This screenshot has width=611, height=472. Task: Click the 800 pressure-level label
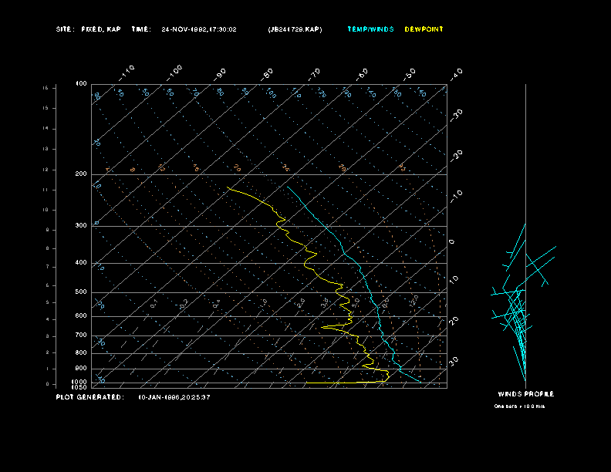point(81,352)
